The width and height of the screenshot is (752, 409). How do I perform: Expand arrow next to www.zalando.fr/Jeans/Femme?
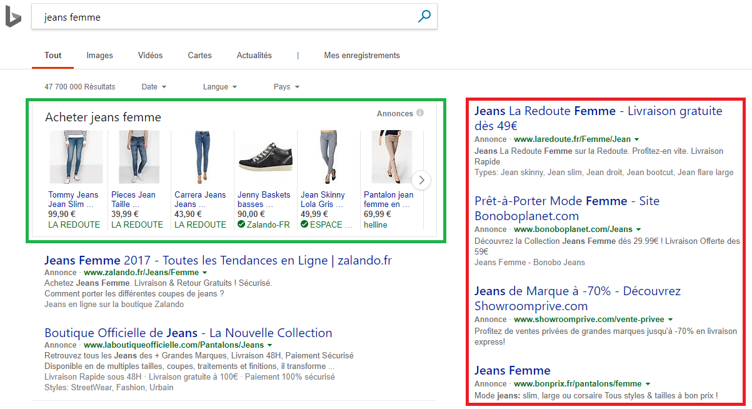coord(205,273)
